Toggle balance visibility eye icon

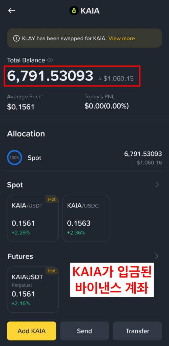[50, 60]
